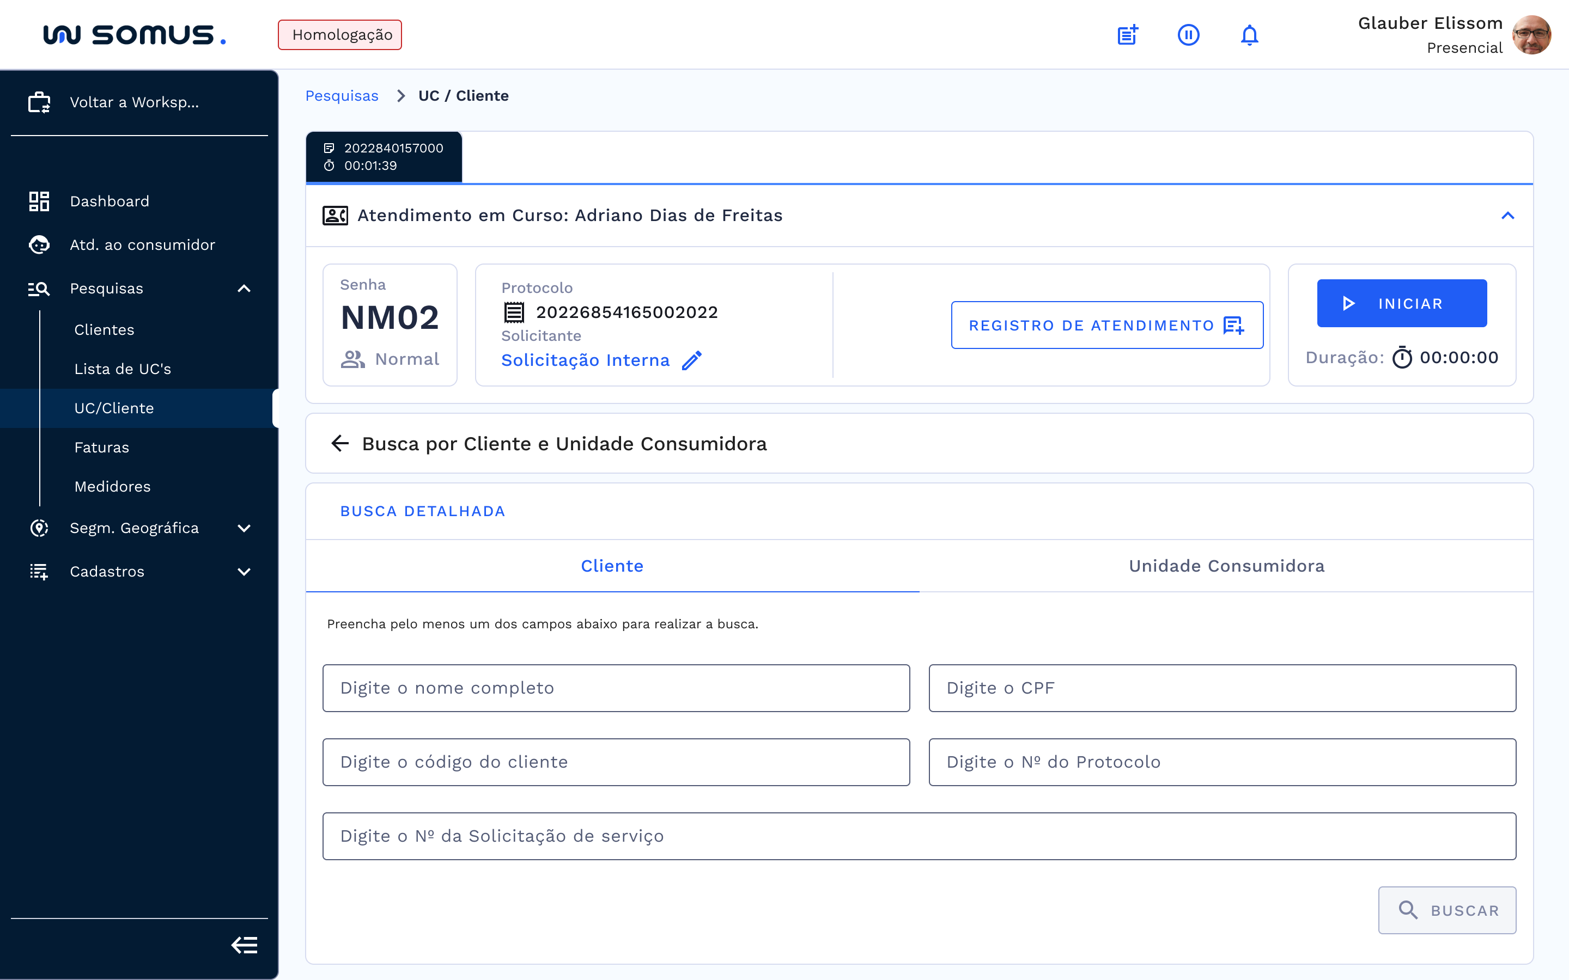Open the Dashboard from the sidebar
Image resolution: width=1569 pixels, height=980 pixels.
[109, 201]
